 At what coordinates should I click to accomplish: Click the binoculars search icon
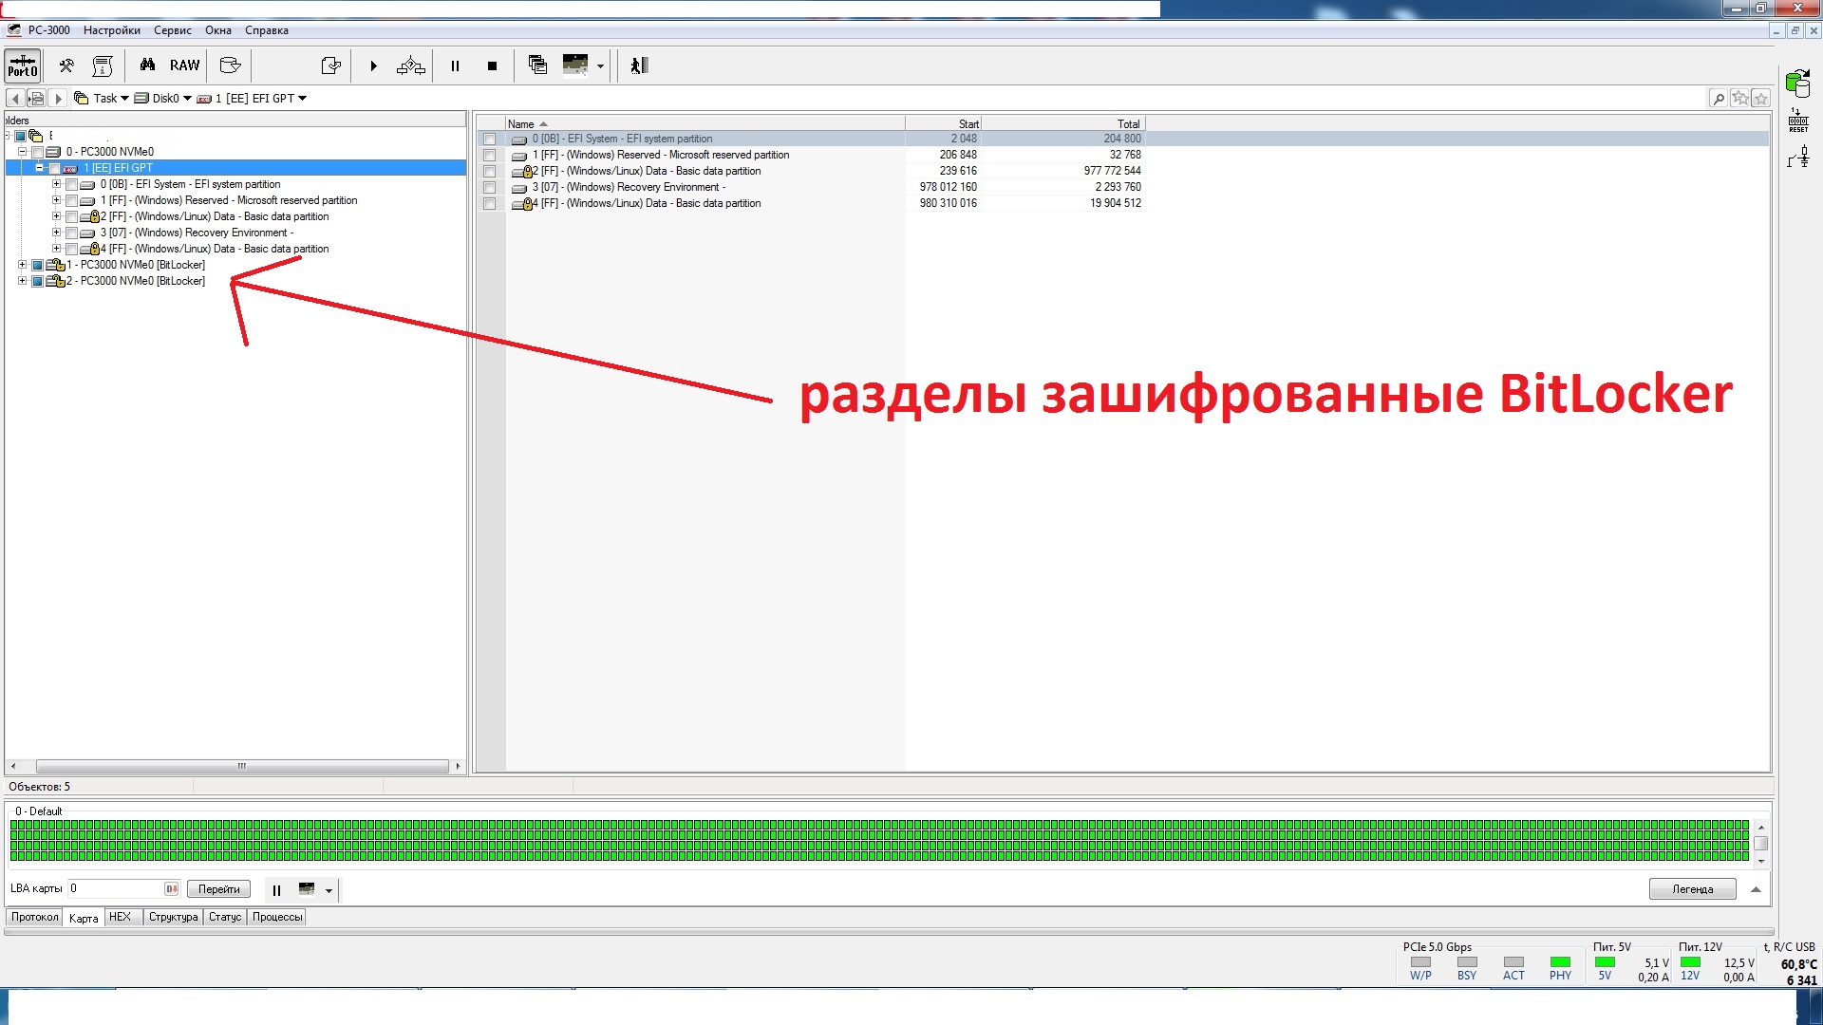pos(147,65)
